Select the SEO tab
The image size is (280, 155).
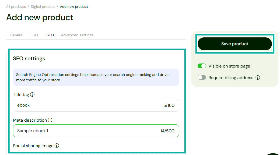click(x=50, y=35)
